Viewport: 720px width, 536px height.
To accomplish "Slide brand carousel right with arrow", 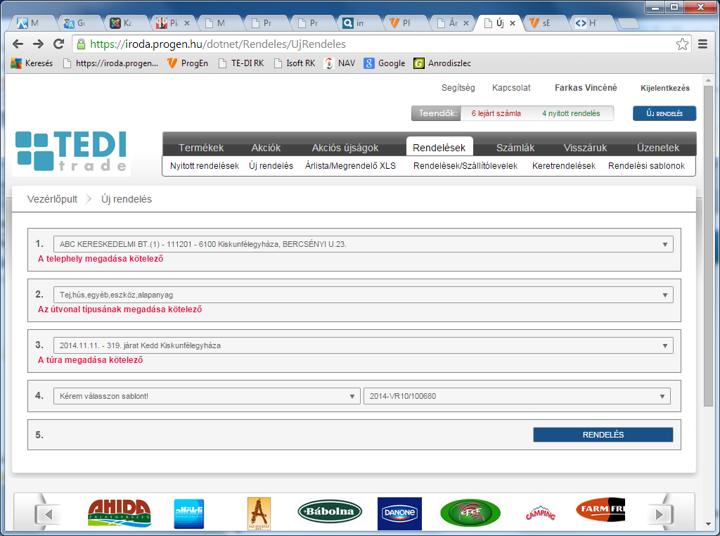I will [x=660, y=514].
